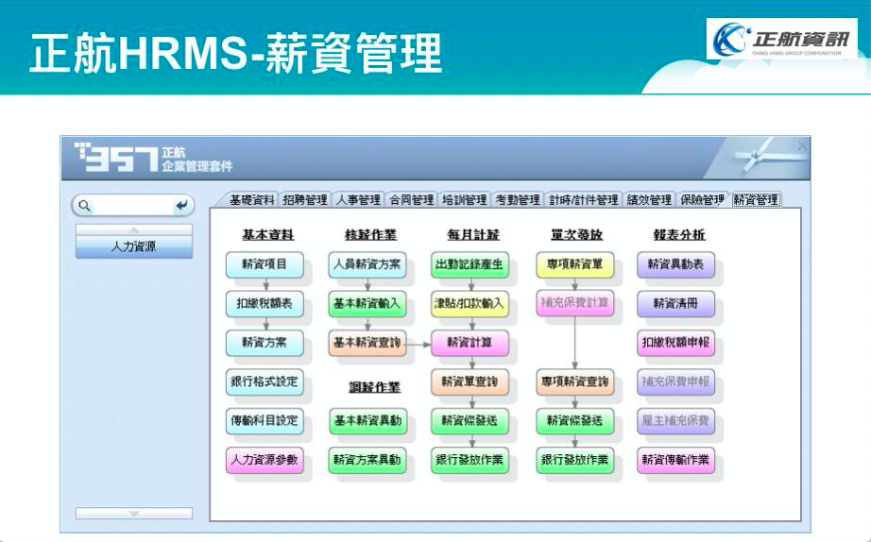The height and width of the screenshot is (542, 871).
Task: Open 扣繳稅額表
Action: pyautogui.click(x=265, y=304)
